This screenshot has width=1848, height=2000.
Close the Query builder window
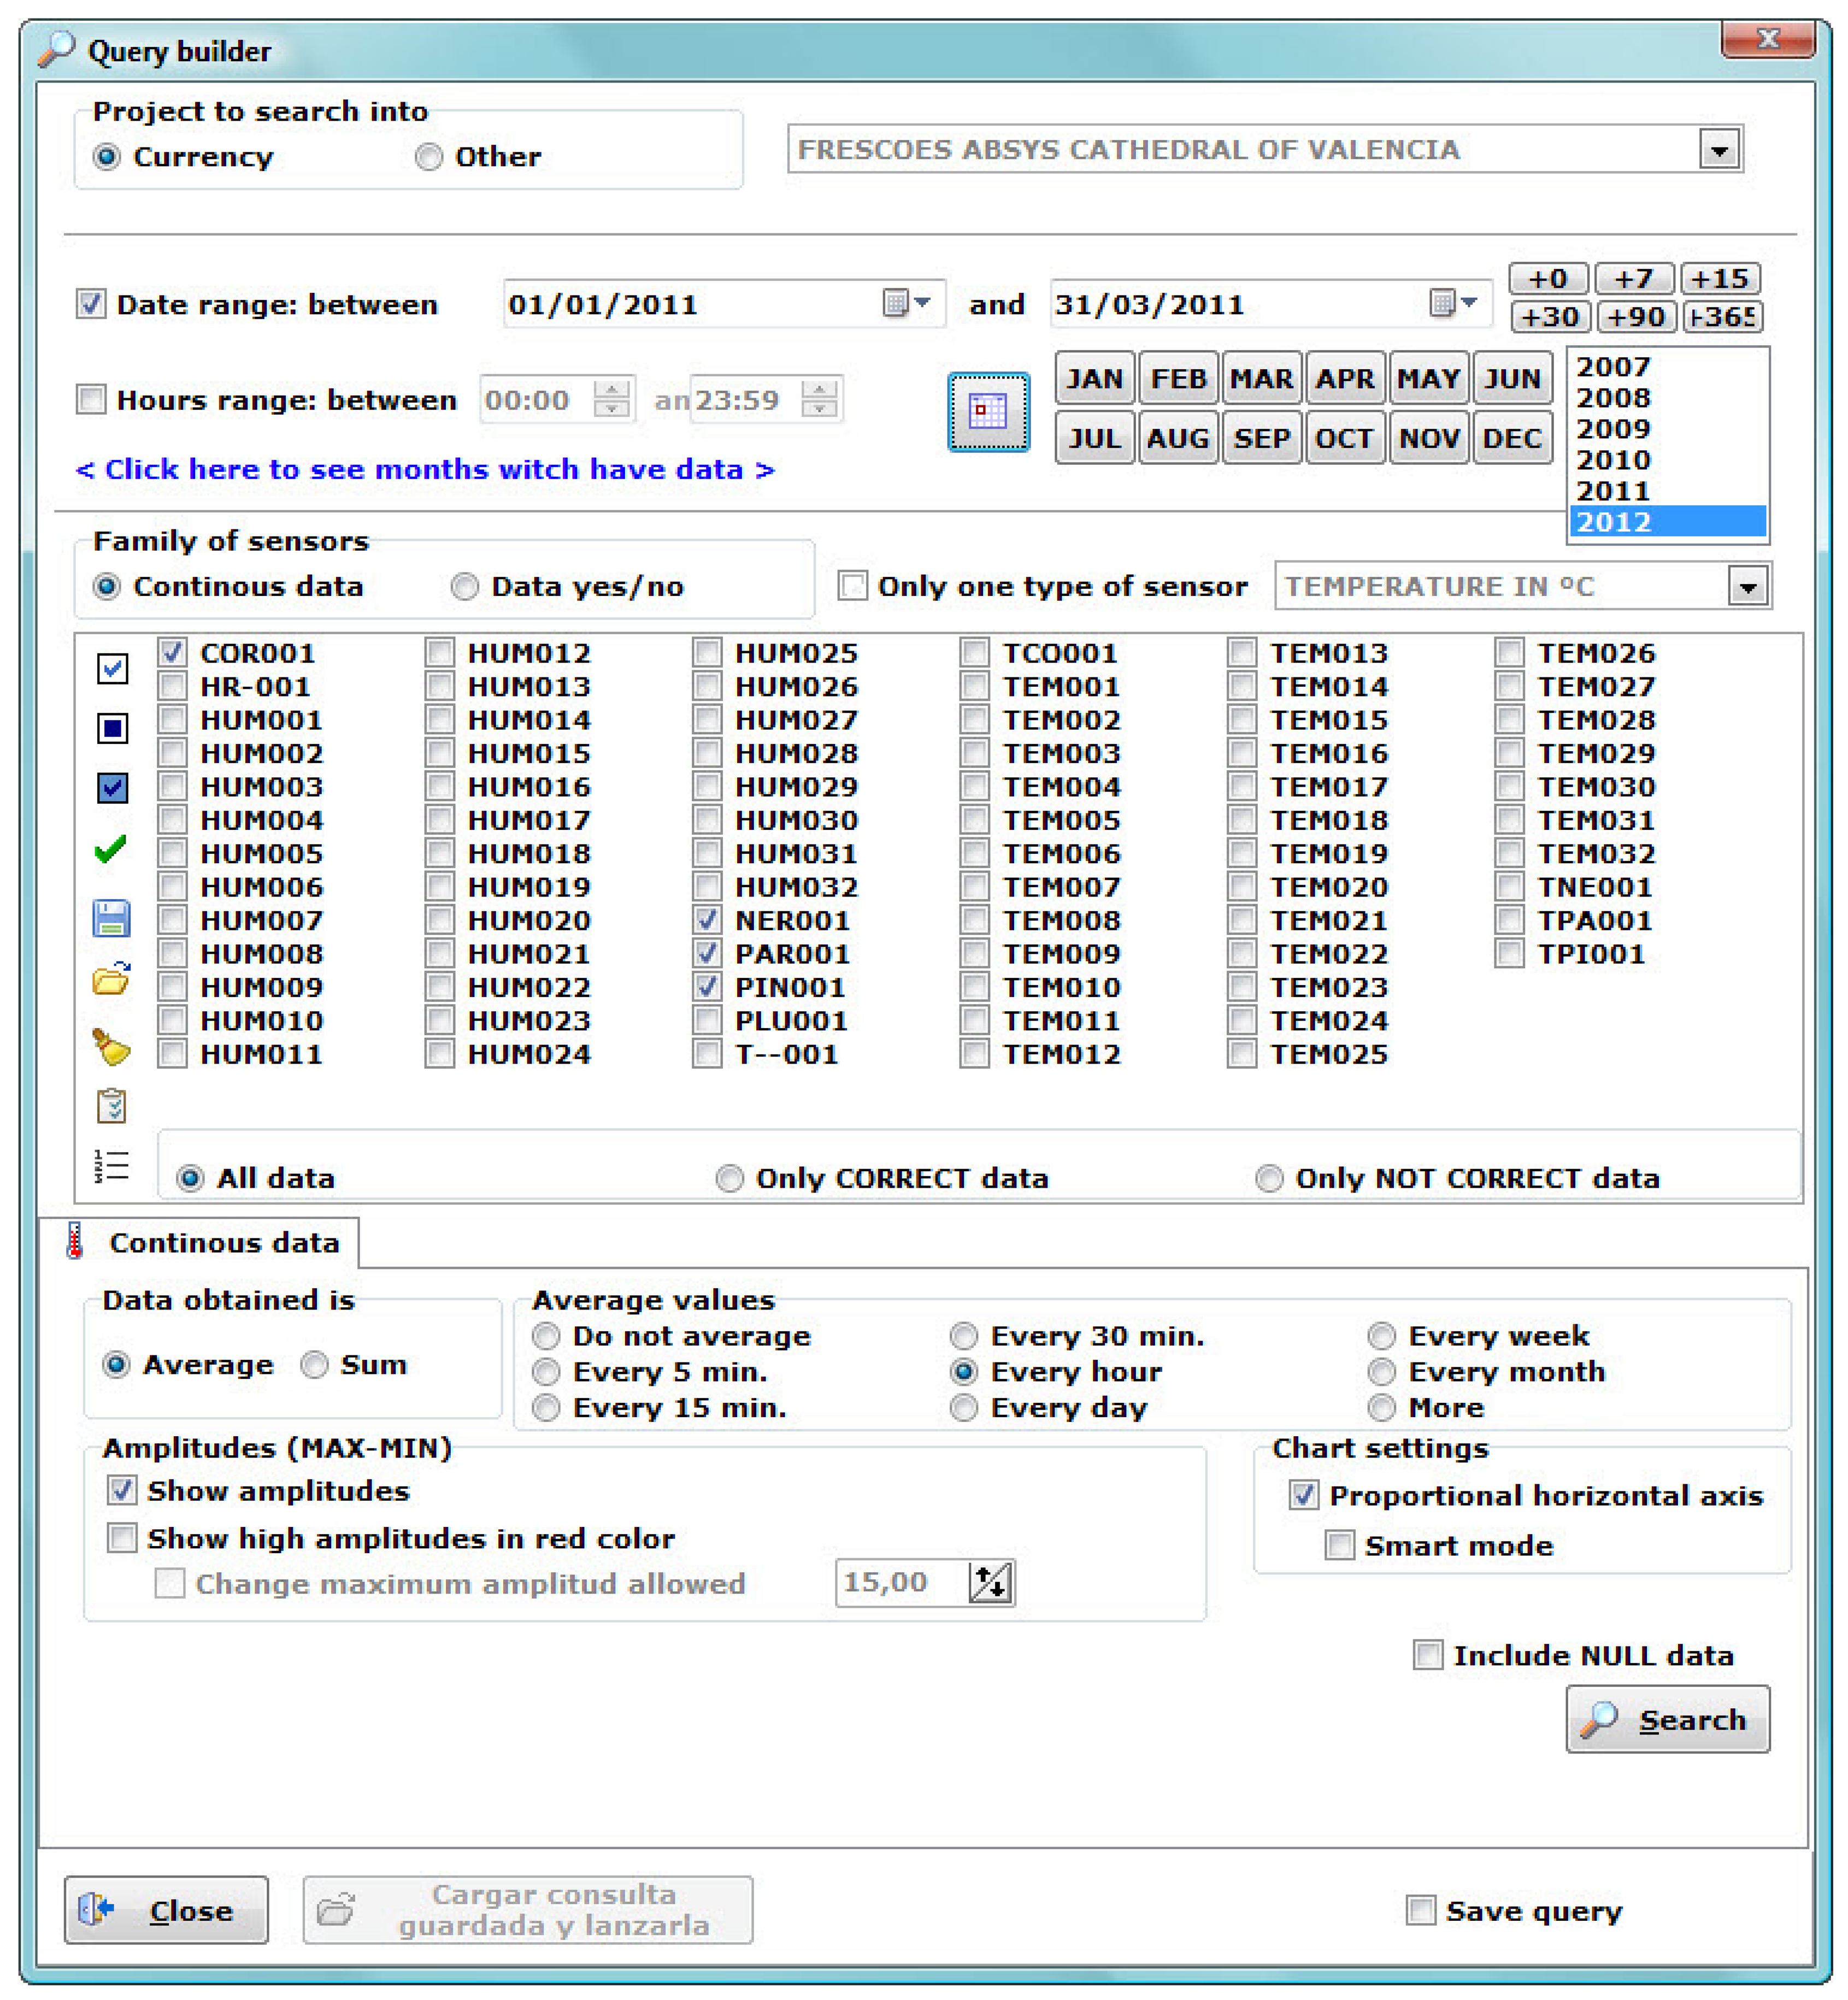(1767, 38)
